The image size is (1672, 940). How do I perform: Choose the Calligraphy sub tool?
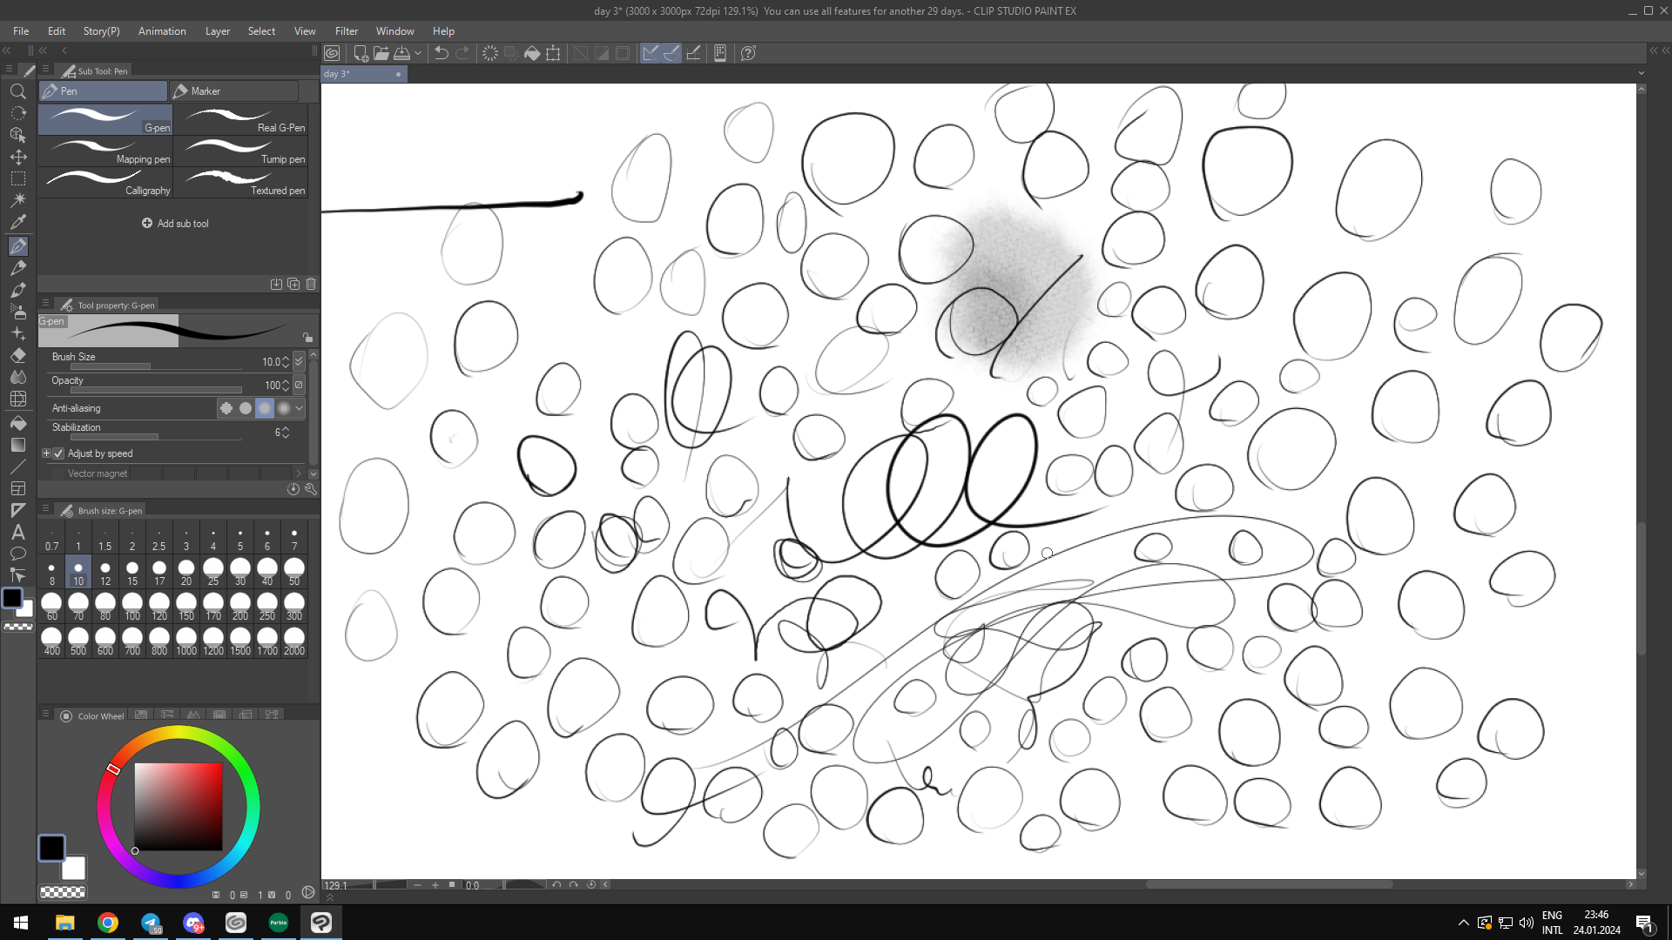pos(105,183)
